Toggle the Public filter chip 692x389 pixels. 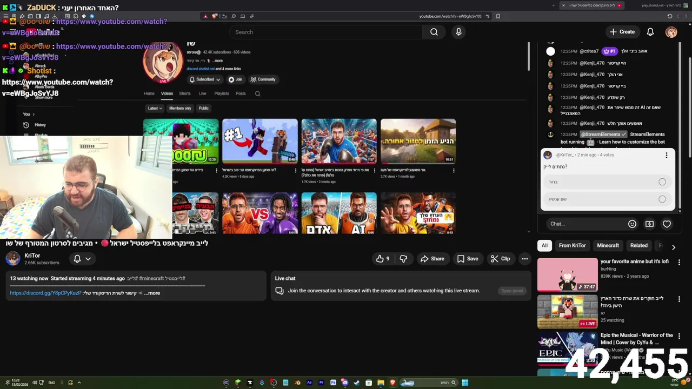coord(203,108)
